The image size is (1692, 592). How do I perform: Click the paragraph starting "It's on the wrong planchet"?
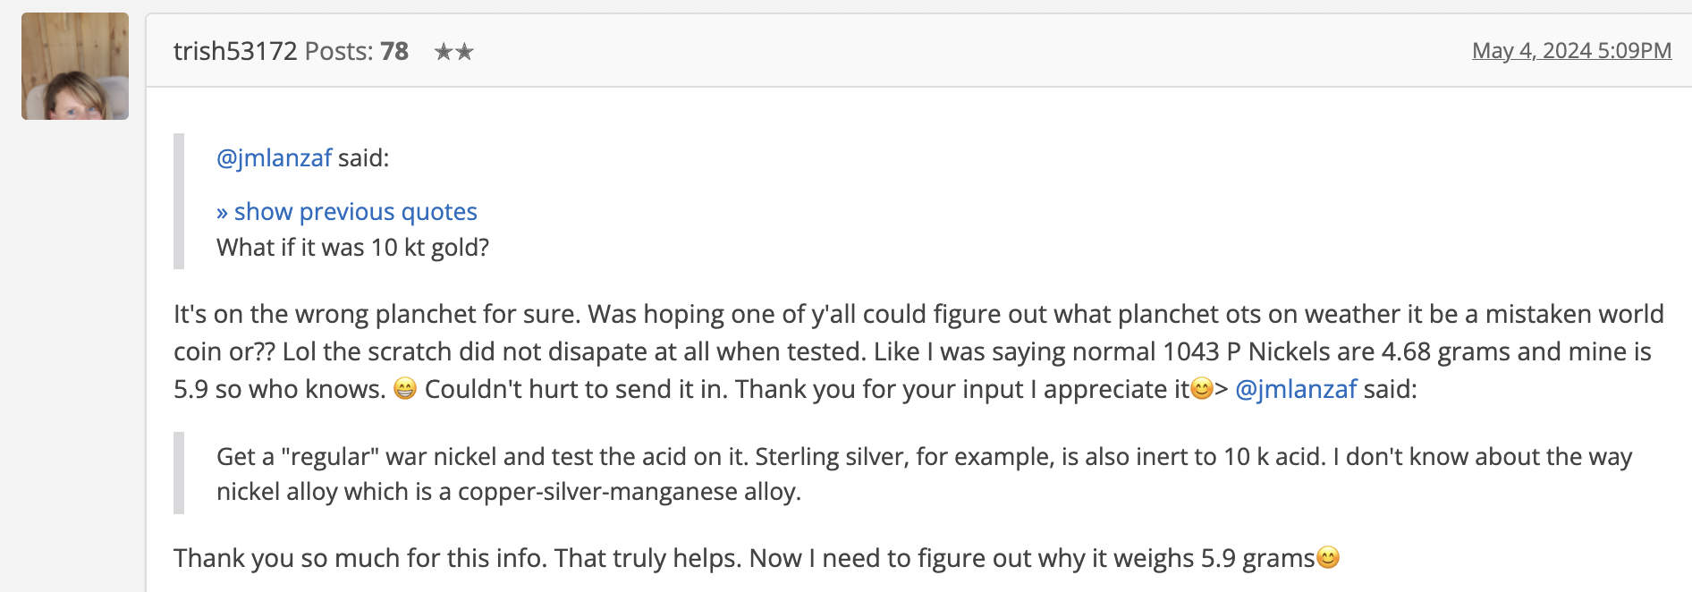pyautogui.click(x=918, y=351)
